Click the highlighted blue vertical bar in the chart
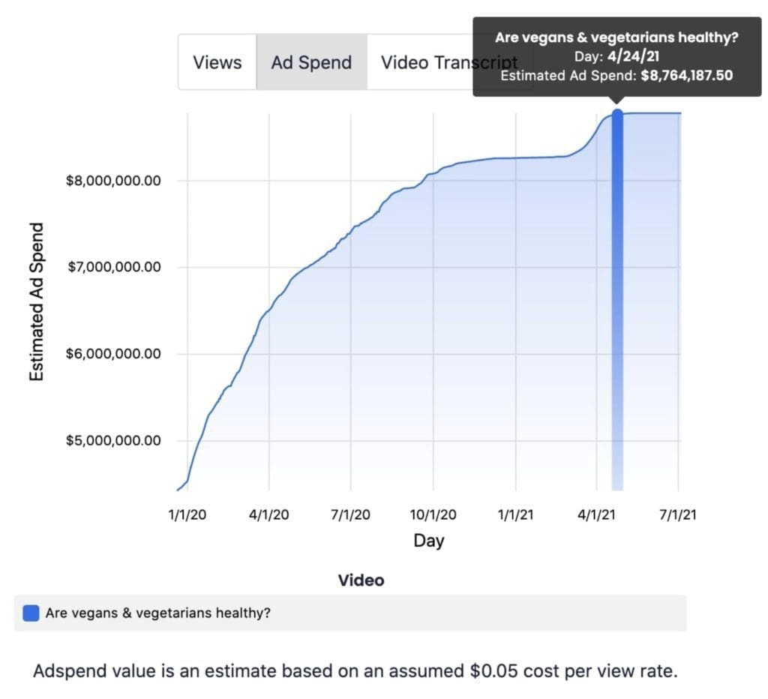 coord(617,300)
